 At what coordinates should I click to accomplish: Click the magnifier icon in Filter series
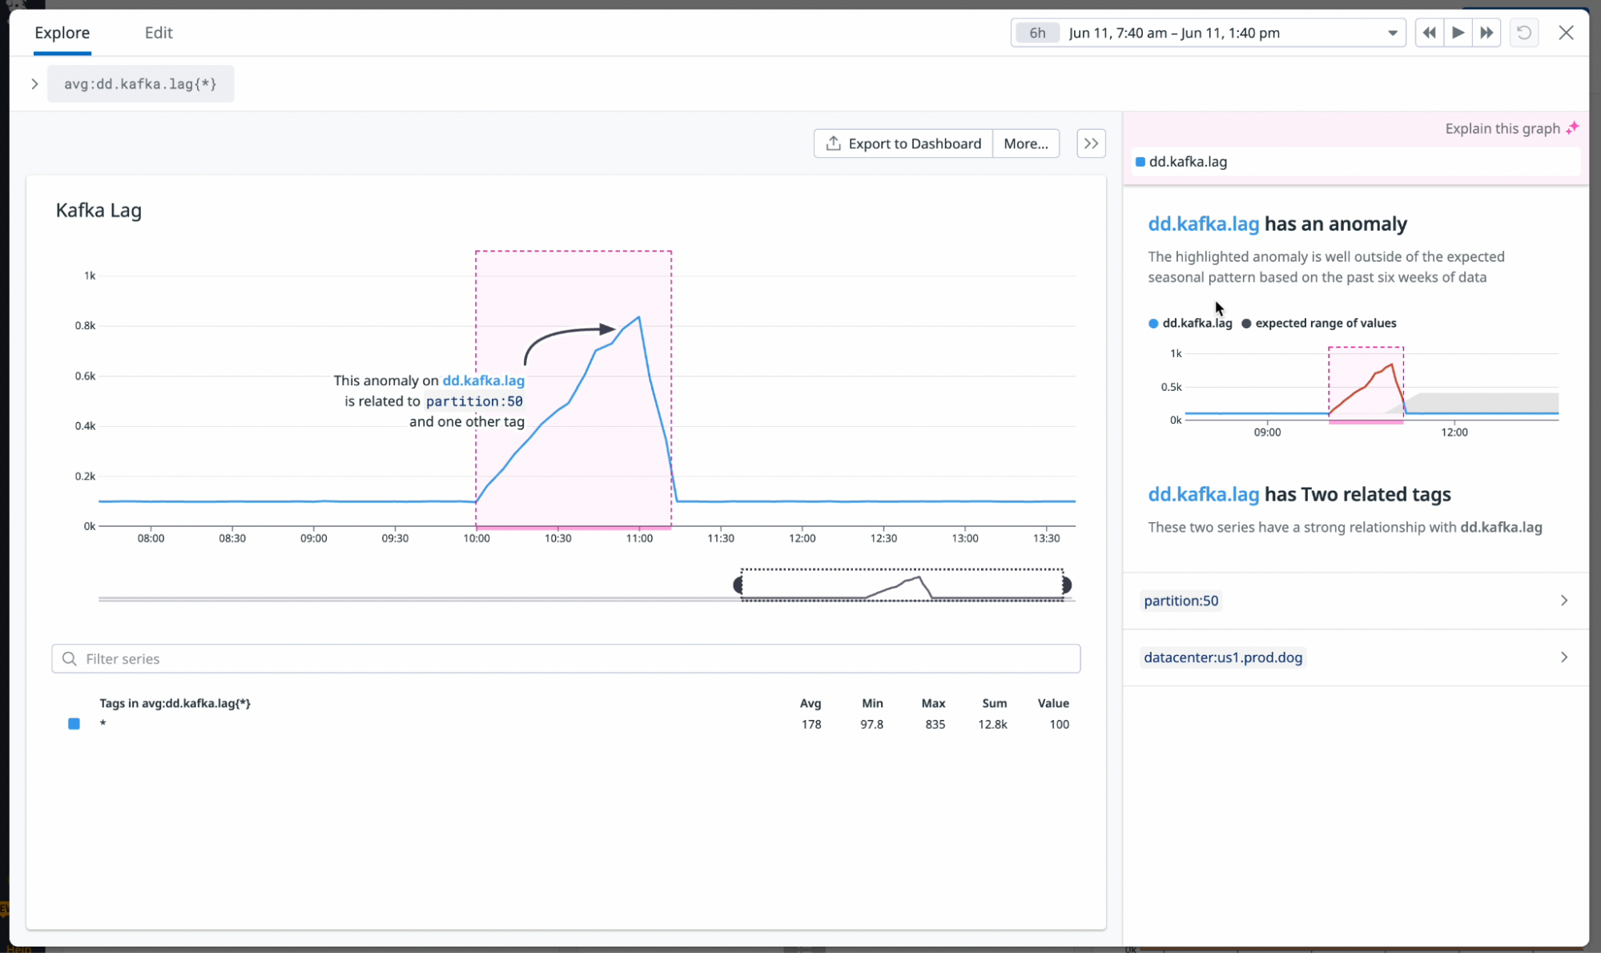point(69,658)
